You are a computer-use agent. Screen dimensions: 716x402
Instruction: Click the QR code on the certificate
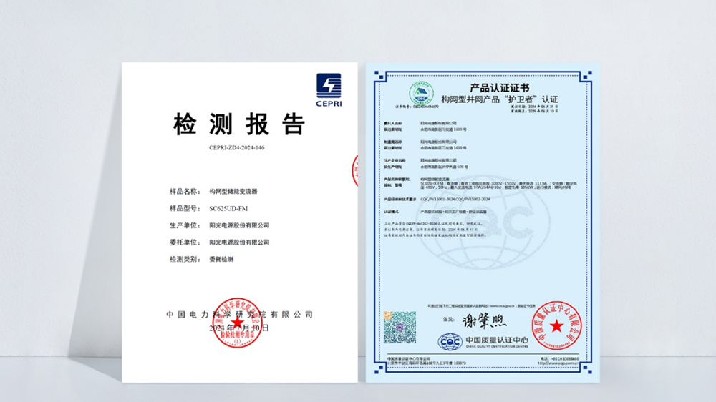pyautogui.click(x=399, y=326)
